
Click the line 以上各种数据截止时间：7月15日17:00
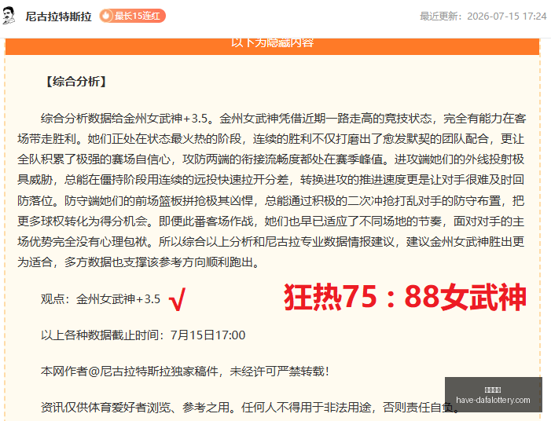pyautogui.click(x=143, y=335)
